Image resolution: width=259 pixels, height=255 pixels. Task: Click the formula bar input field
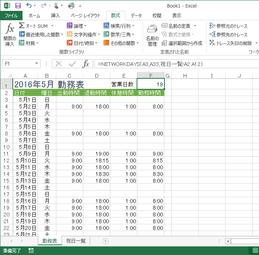(x=176, y=64)
